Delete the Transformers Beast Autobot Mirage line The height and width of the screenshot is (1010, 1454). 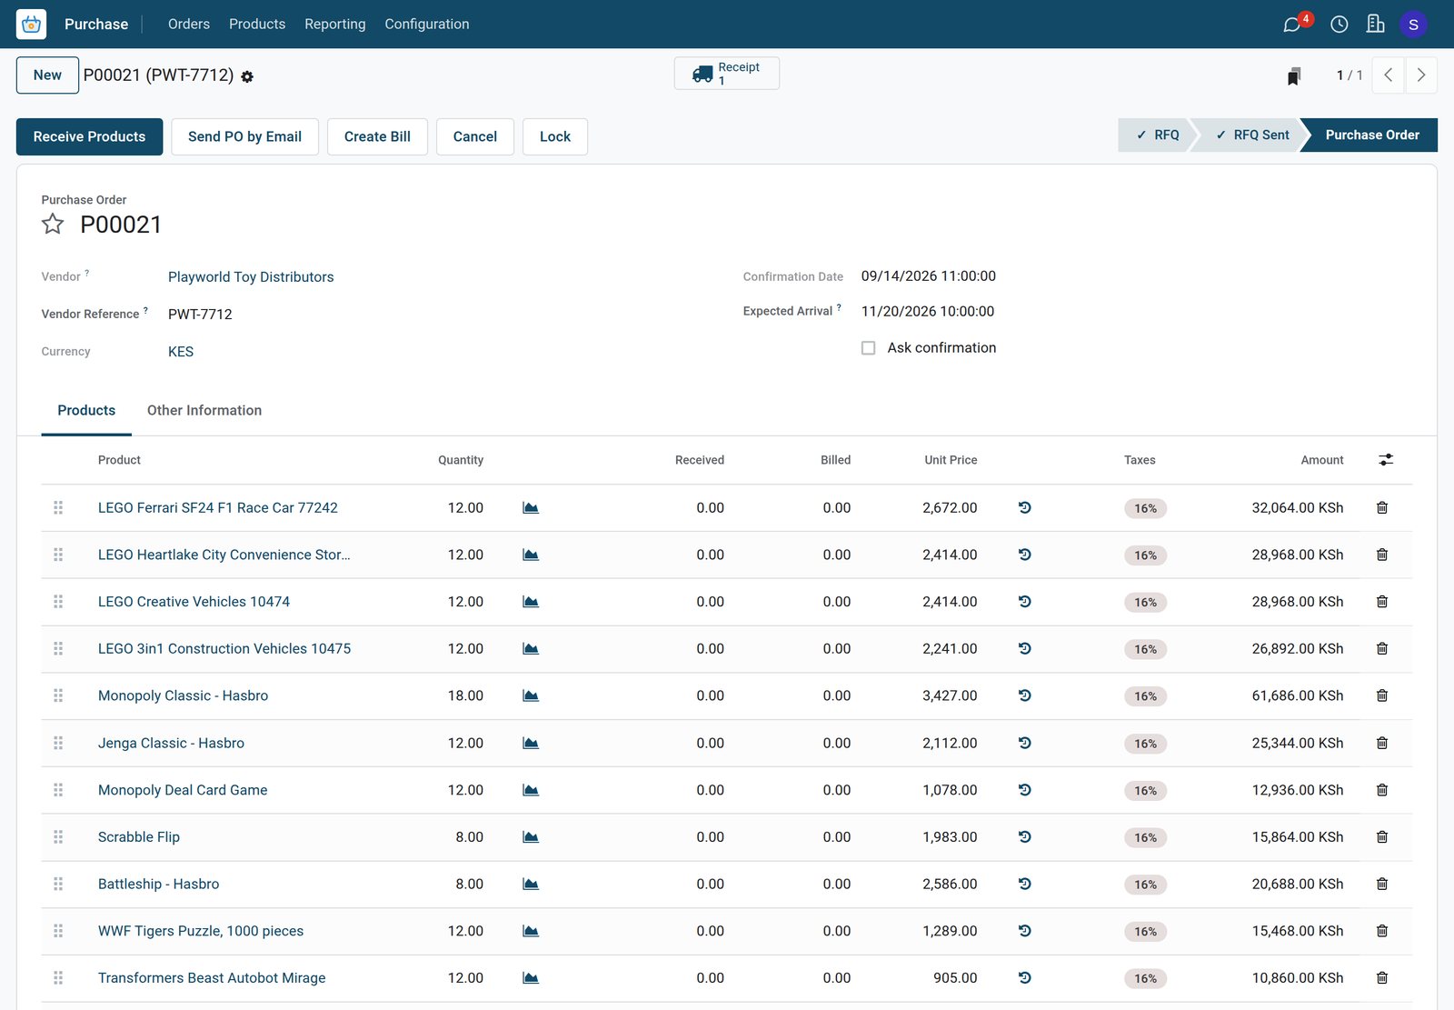coord(1382,978)
